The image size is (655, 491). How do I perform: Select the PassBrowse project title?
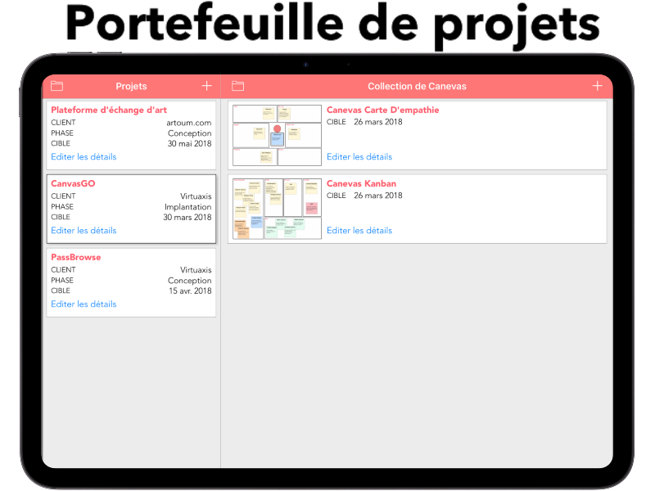pos(76,257)
